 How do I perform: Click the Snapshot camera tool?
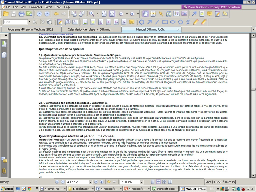[x=184, y=14]
